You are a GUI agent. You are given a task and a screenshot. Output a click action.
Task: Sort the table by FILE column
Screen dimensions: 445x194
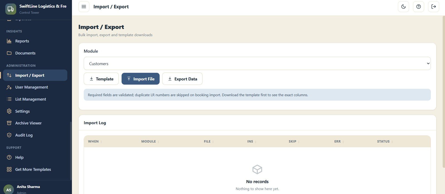point(209,141)
